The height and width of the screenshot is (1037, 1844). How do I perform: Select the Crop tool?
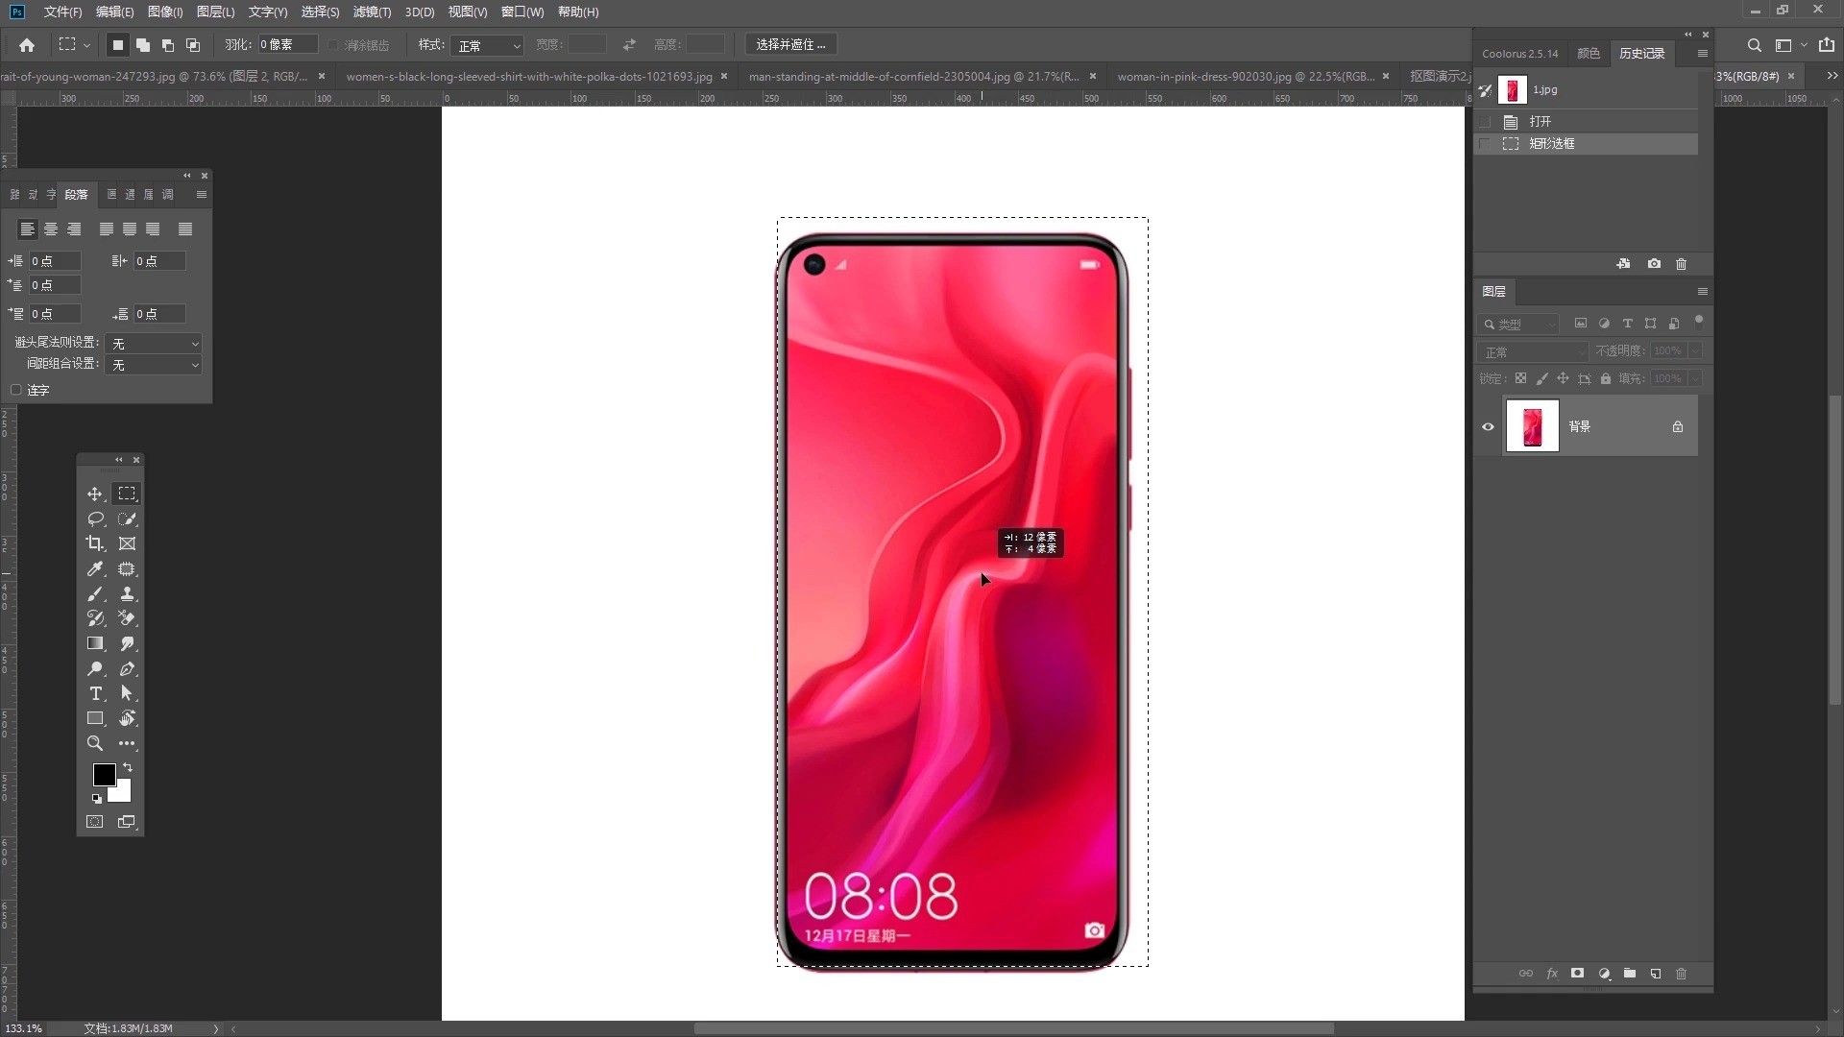click(94, 543)
